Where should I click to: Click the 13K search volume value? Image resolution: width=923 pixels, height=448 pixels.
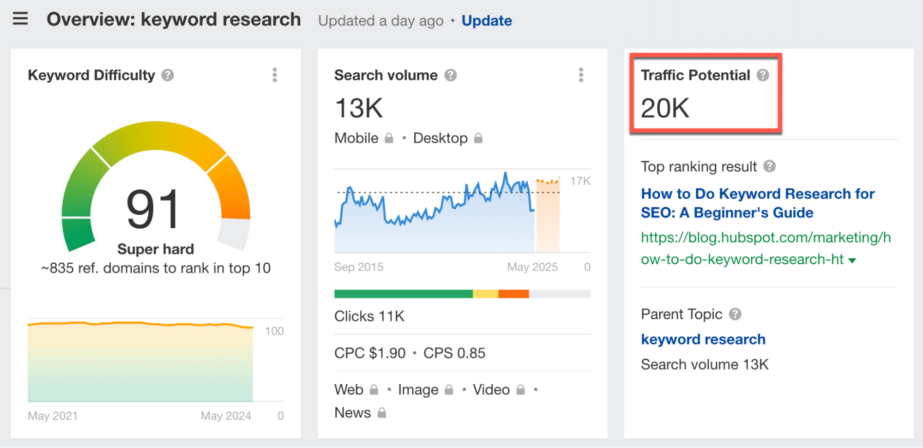coord(359,108)
